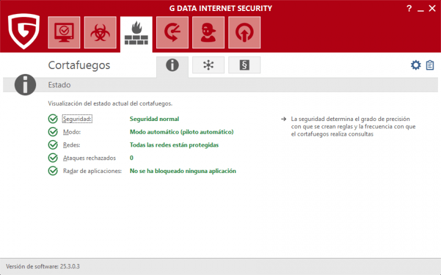Click the Cortafuegos heading

pos(79,65)
